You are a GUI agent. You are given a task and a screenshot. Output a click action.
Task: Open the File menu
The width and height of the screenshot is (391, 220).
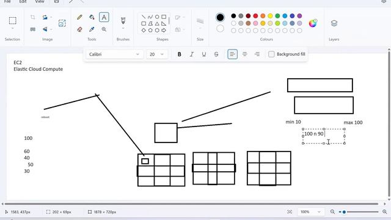[7, 1]
